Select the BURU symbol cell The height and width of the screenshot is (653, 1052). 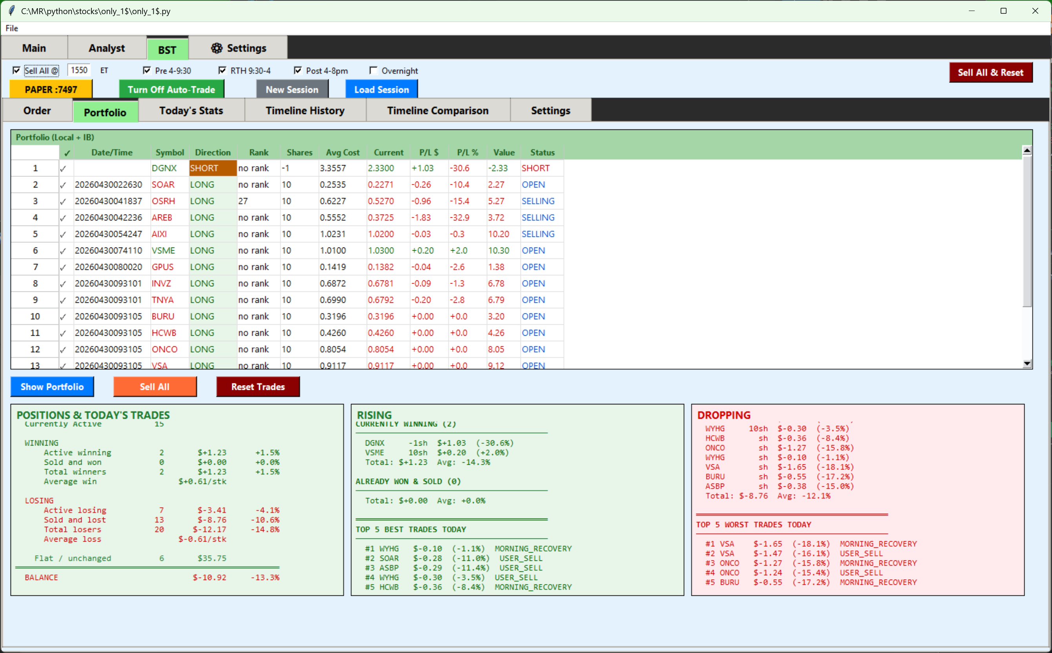170,316
